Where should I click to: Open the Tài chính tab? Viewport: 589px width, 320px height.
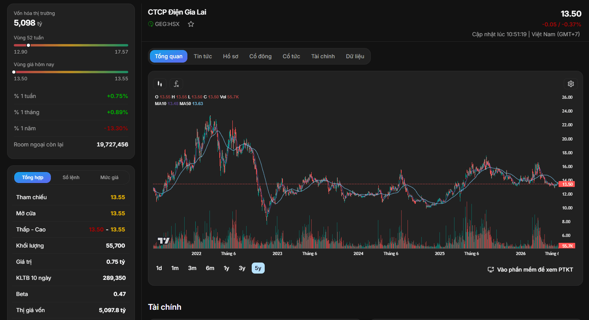[x=323, y=56]
